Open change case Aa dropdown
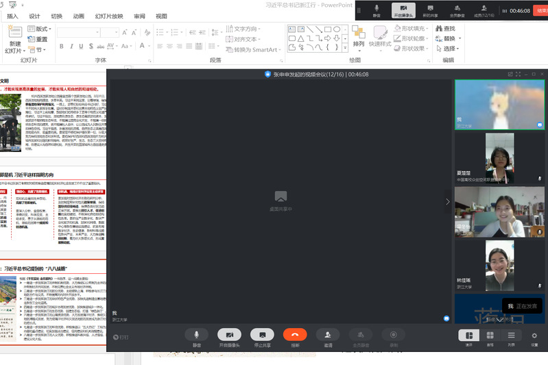The image size is (548, 365). click(x=126, y=46)
